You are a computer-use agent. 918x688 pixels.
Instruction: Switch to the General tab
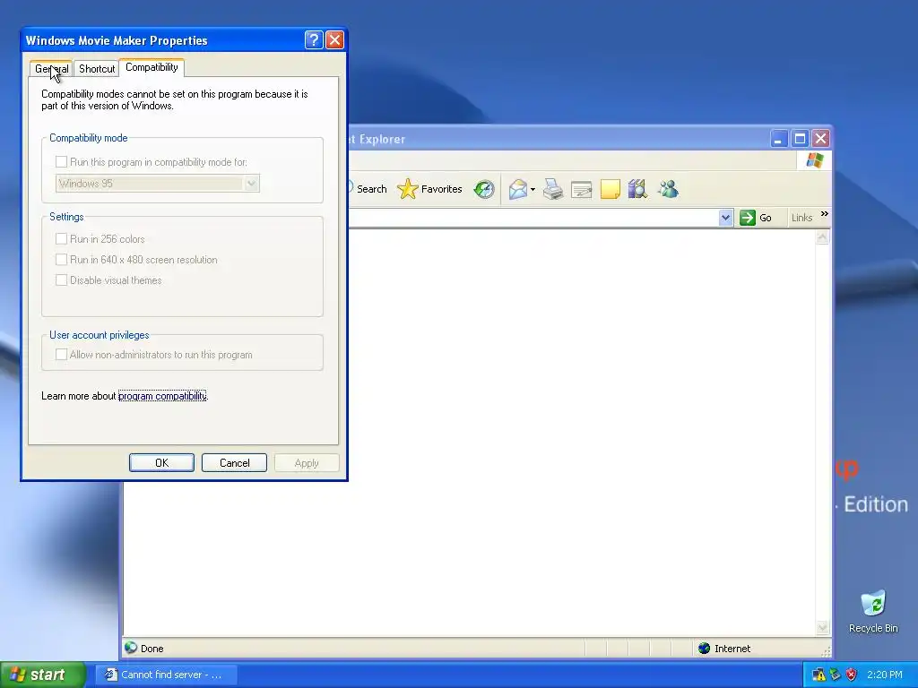coord(51,68)
